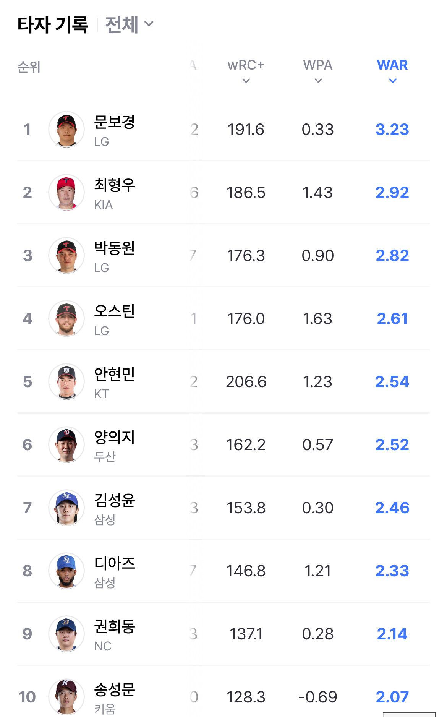Open 문보경 player photo
The height and width of the screenshot is (717, 447).
(66, 129)
